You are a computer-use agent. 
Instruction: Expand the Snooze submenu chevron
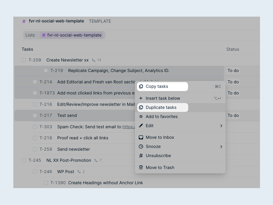[221, 147]
